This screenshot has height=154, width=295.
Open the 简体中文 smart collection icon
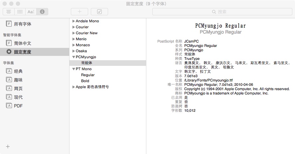pos(9,43)
